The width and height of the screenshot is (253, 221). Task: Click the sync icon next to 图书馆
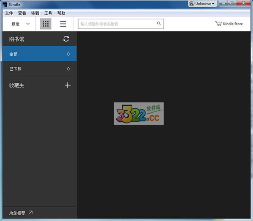[x=66, y=39]
